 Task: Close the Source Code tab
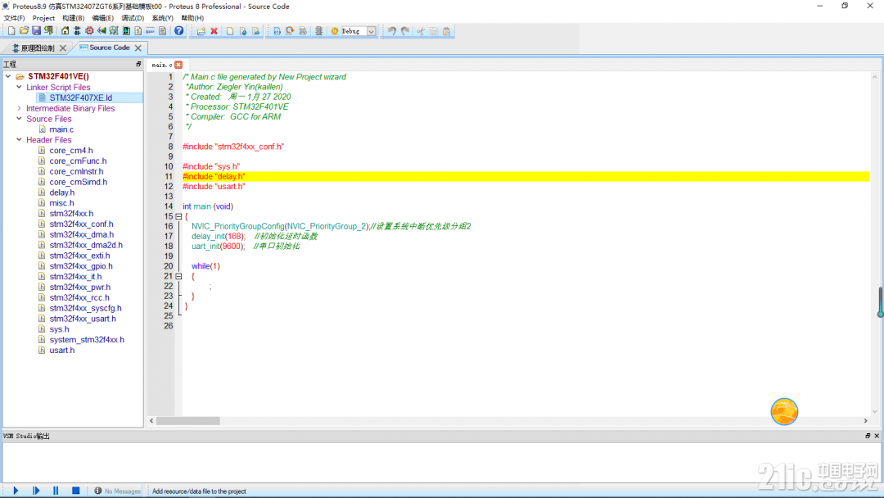(138, 48)
